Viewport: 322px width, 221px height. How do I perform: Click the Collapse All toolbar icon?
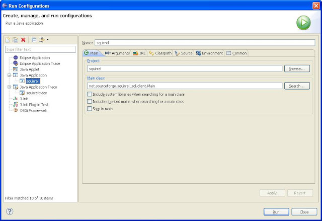(34, 40)
